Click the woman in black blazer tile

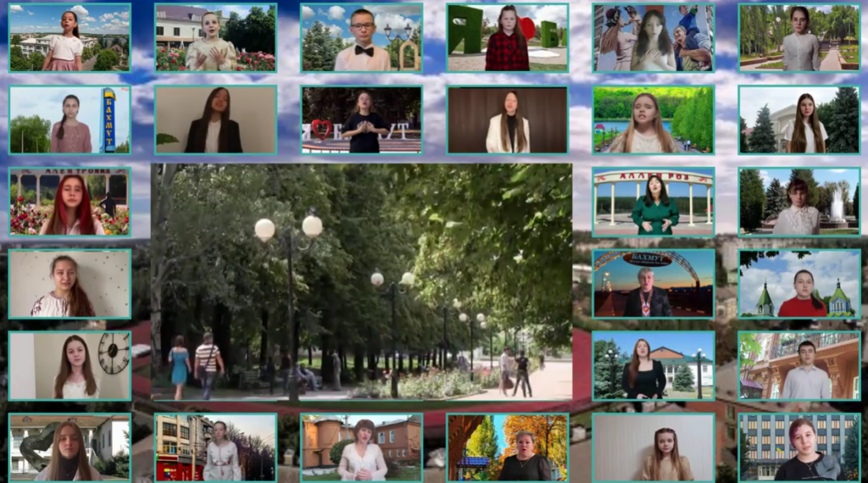(x=215, y=120)
